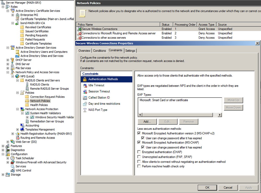
Task: Click the Move Down button
Action: 233,107
